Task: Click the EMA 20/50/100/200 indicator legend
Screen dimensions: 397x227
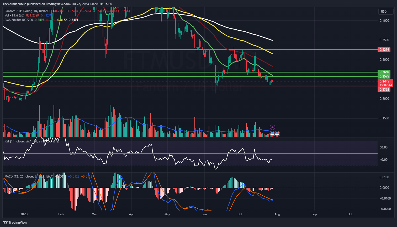Action: tap(19, 20)
